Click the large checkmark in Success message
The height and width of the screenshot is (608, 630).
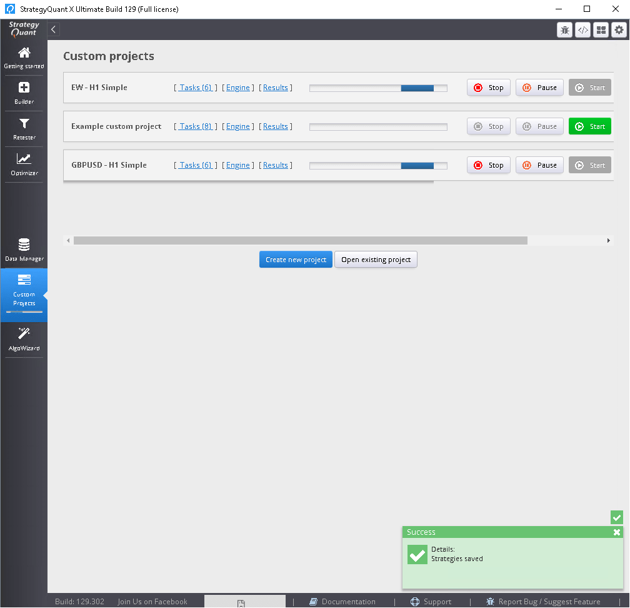tap(417, 554)
